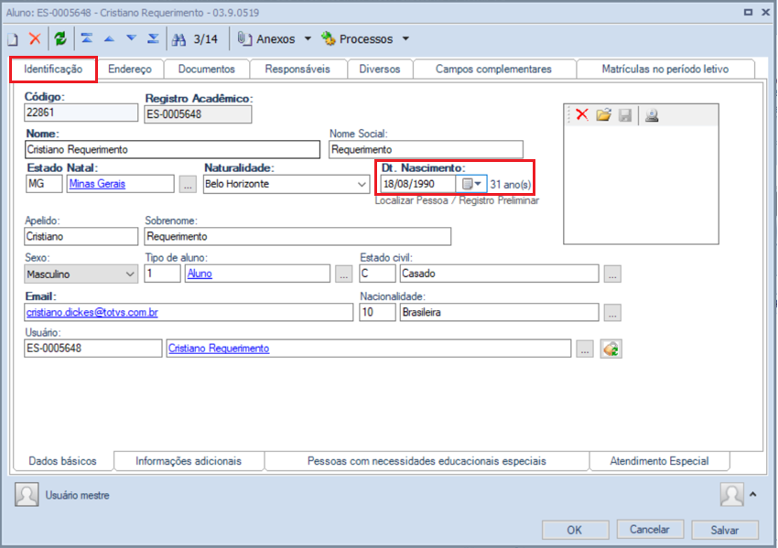
Task: Refresh record with green arrows icon
Action: 60,38
